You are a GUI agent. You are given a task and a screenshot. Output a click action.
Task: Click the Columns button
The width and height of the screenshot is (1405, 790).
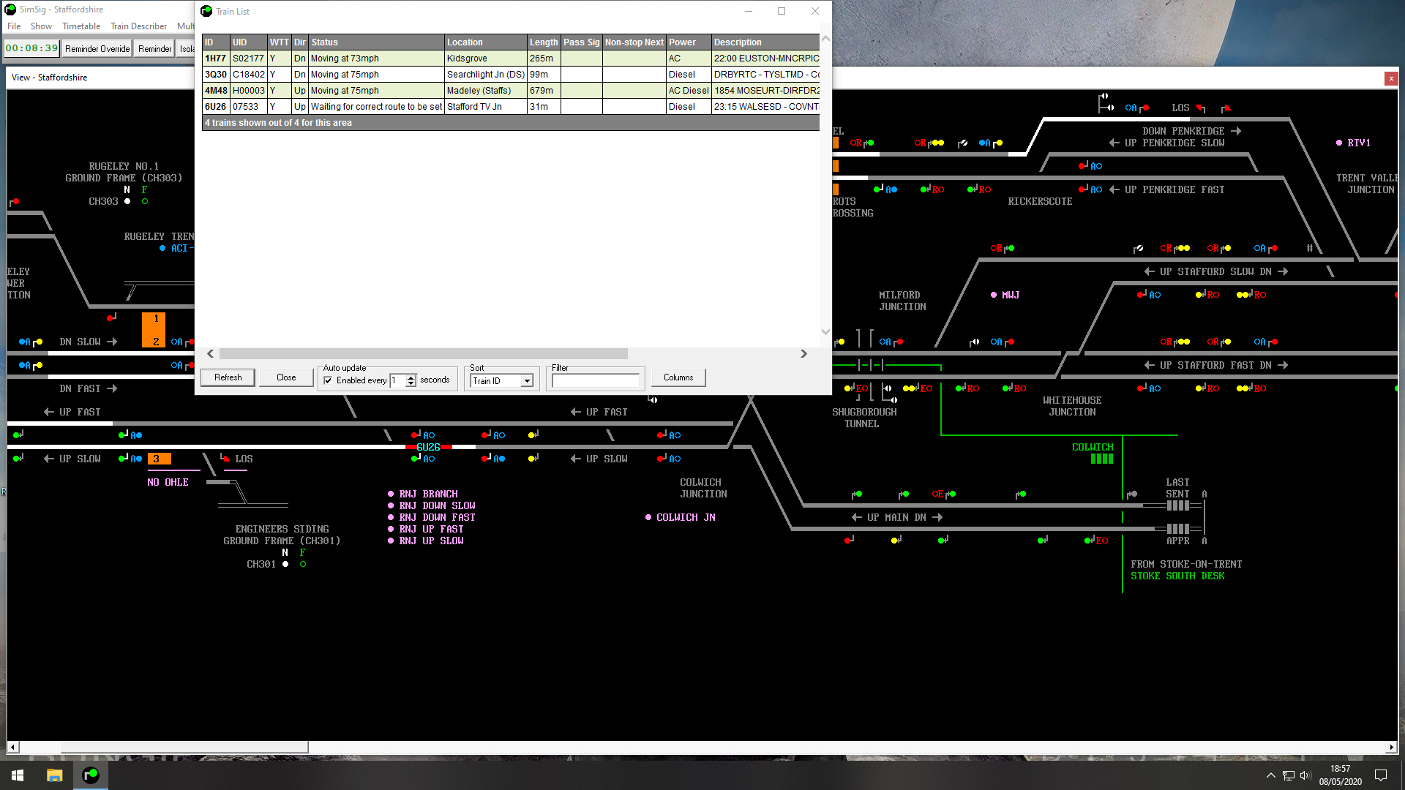[x=678, y=377]
